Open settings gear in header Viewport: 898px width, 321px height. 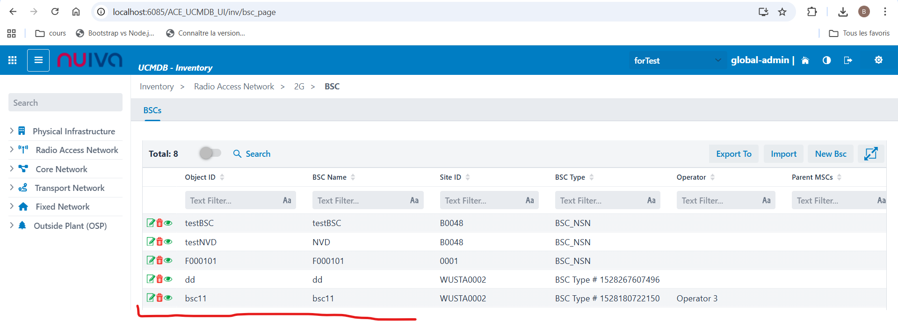[x=878, y=60]
